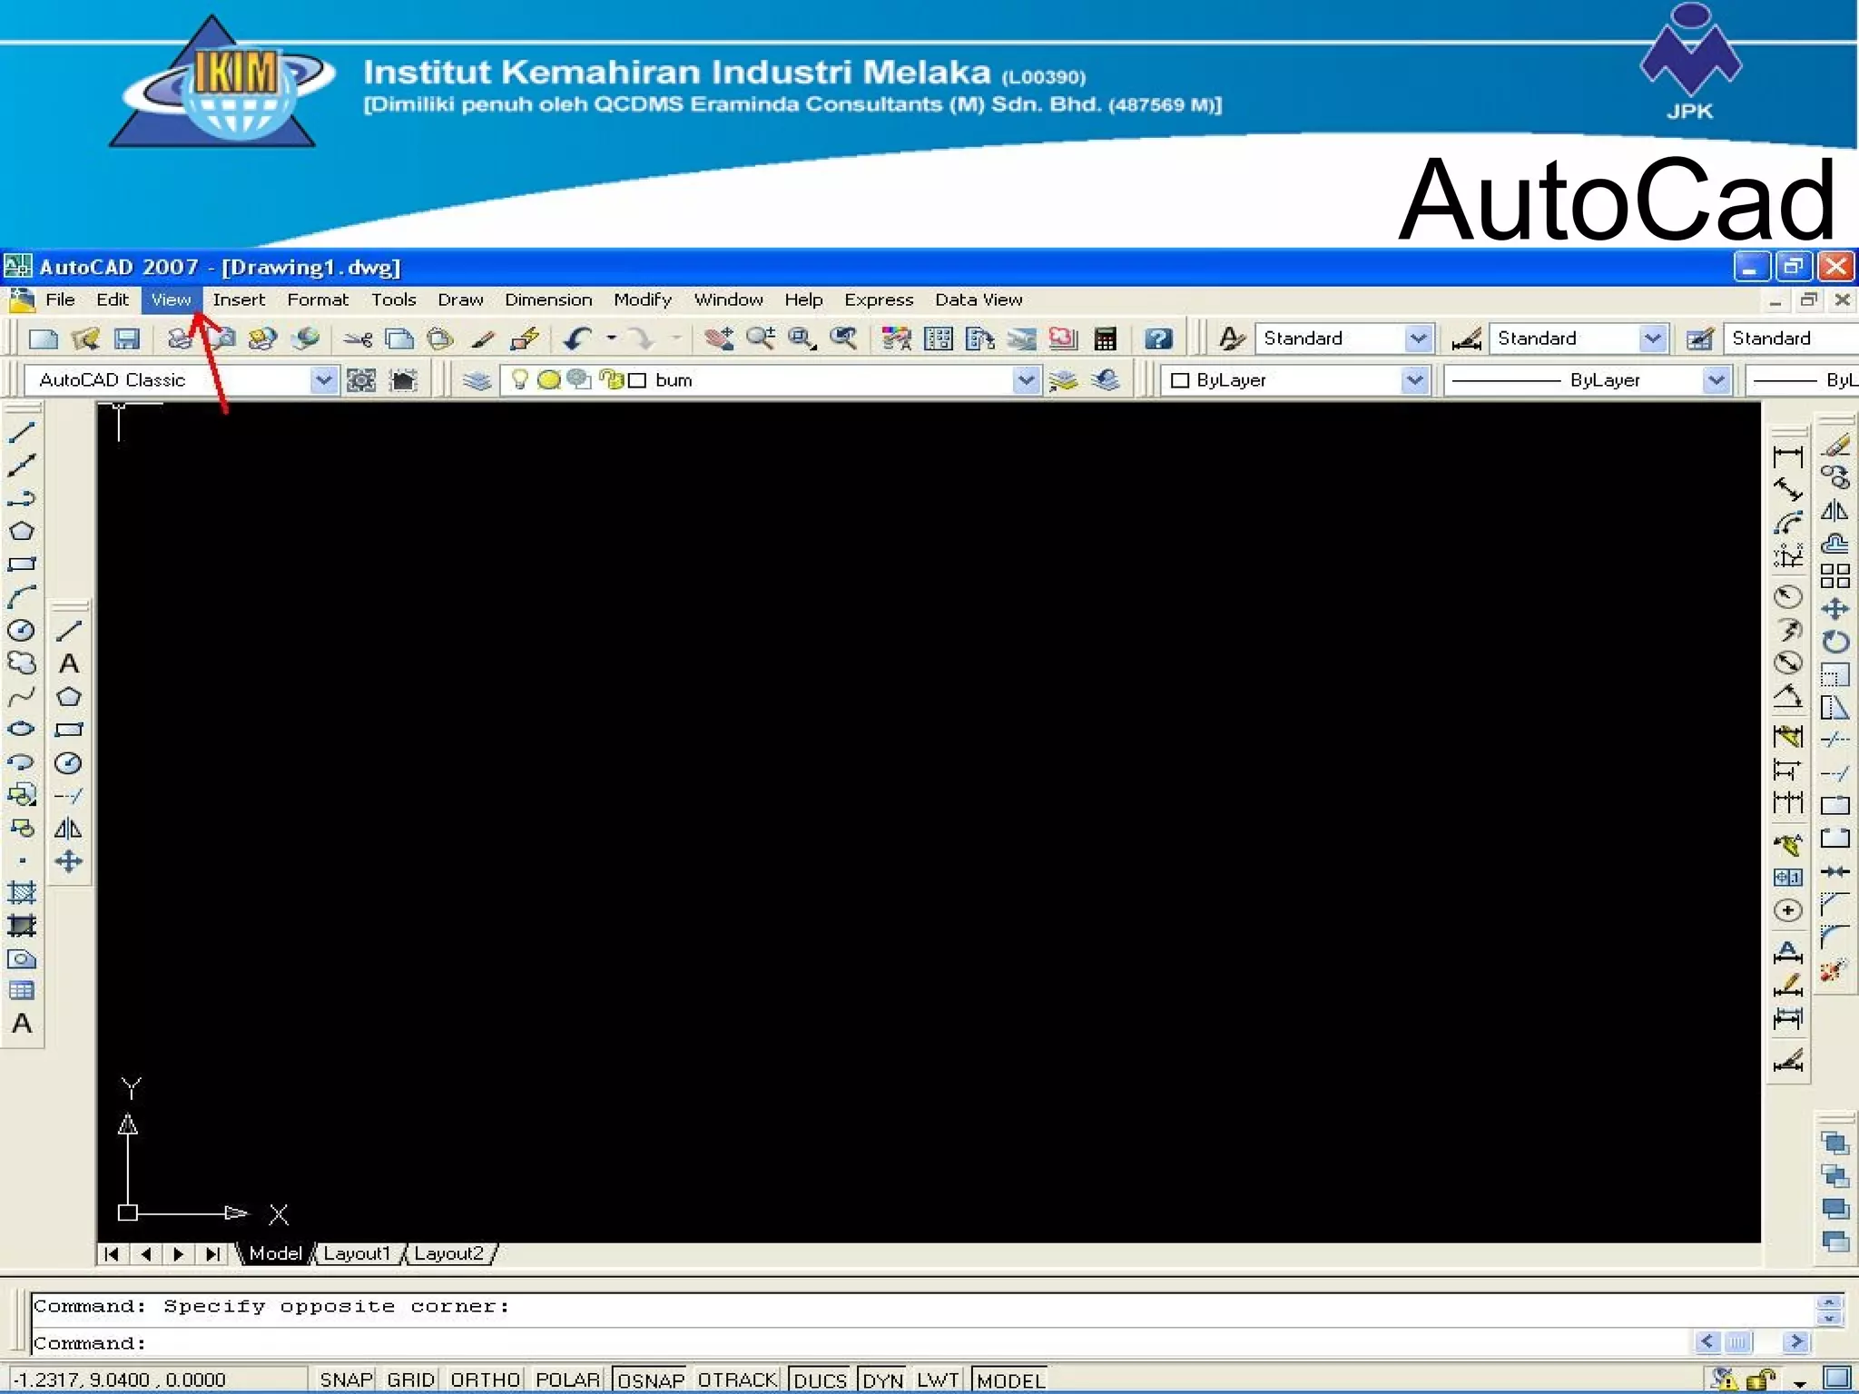This screenshot has width=1859, height=1394.
Task: Open the File menu
Action: coord(60,299)
